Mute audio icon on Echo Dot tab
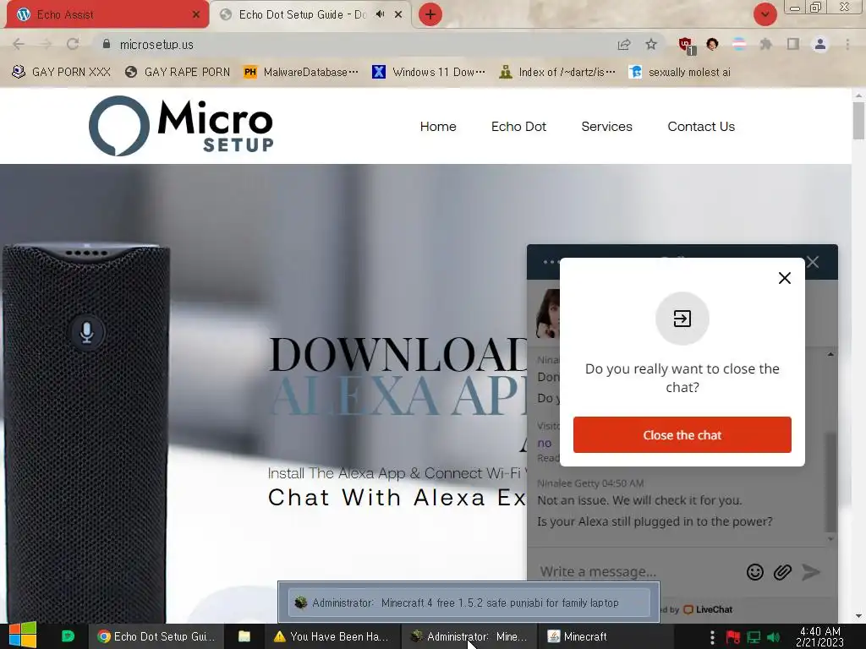Screen dimensions: 866x649 tap(380, 14)
